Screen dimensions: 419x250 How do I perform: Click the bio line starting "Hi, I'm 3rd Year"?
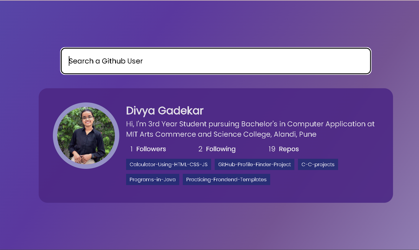pos(250,124)
